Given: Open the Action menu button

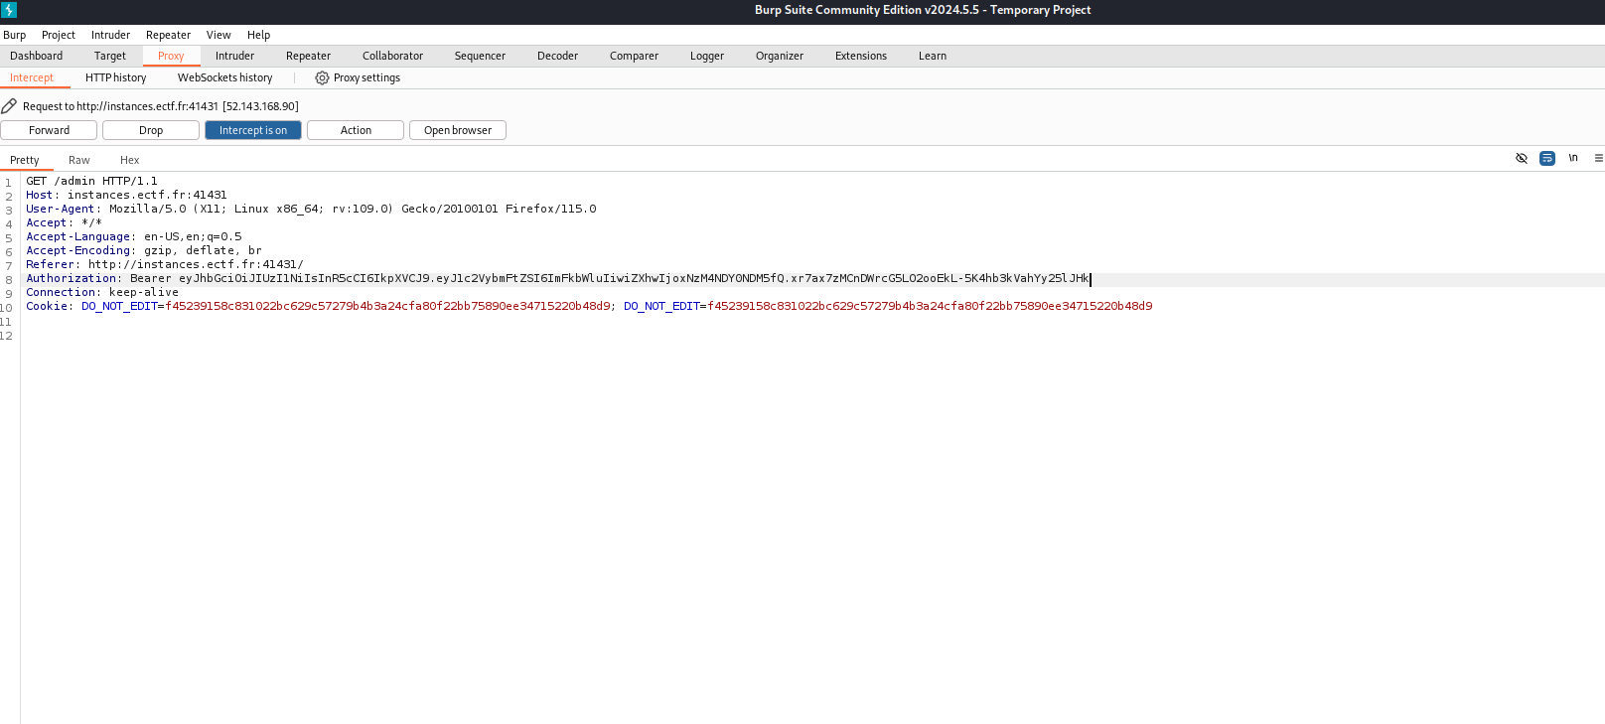Looking at the screenshot, I should (x=356, y=130).
